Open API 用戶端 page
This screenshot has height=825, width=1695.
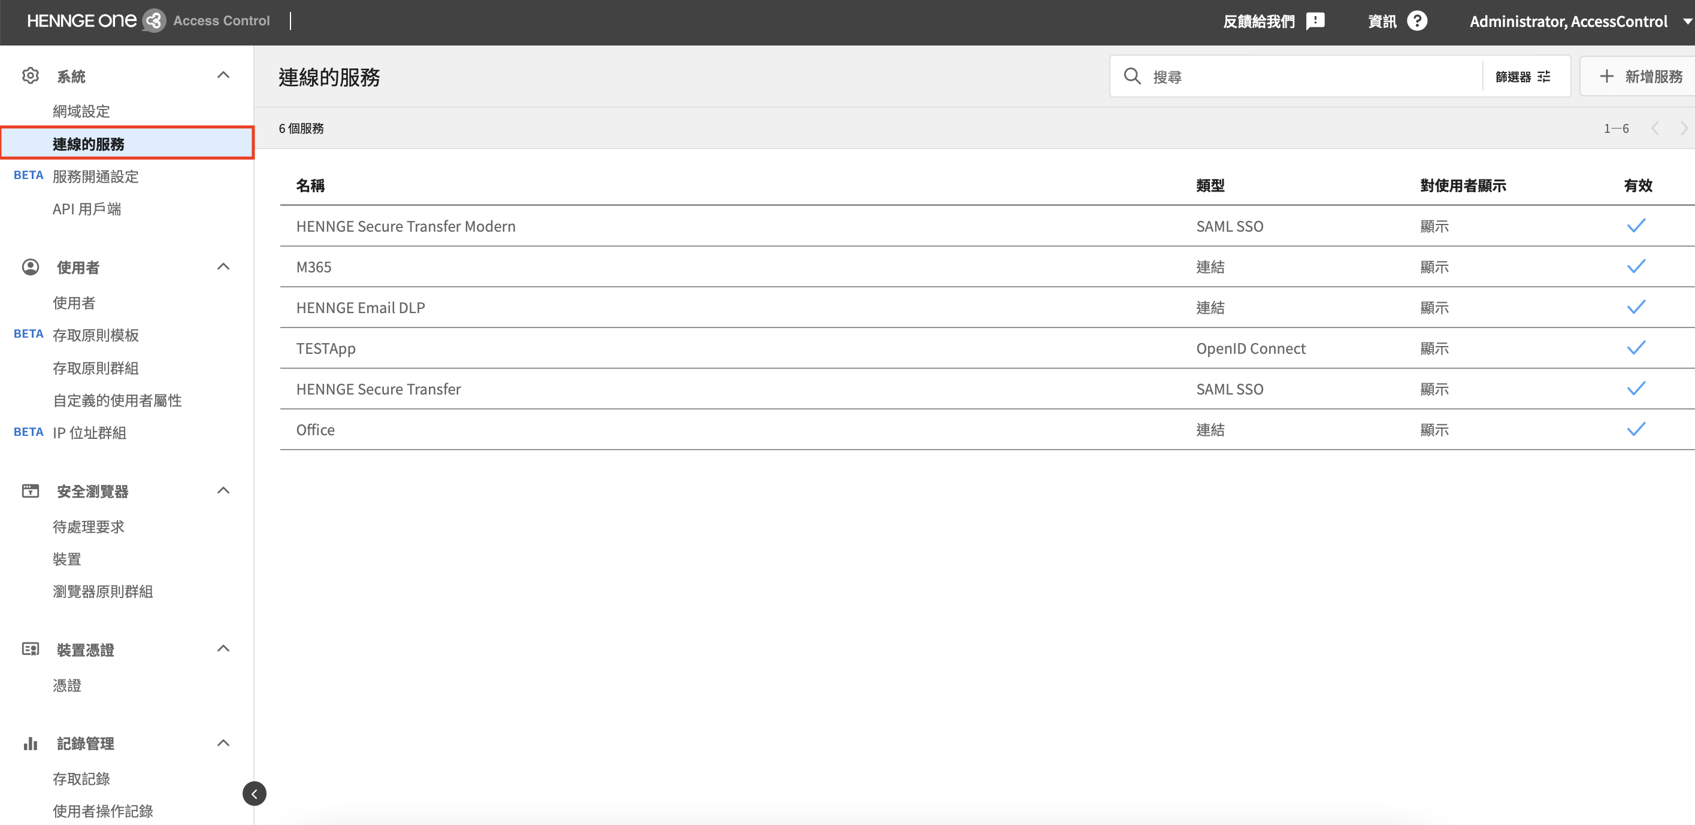coord(87,209)
